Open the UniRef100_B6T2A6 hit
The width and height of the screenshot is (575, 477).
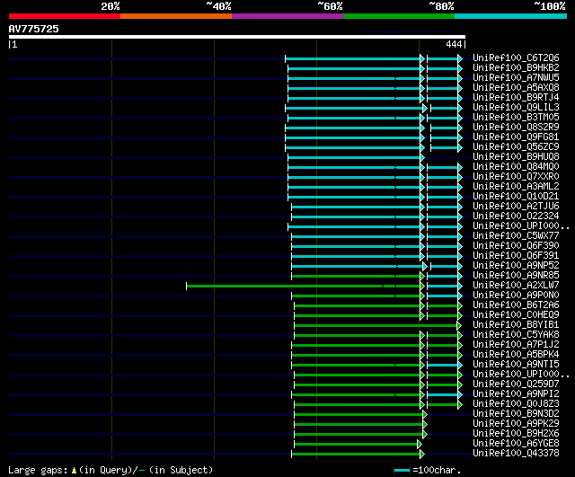click(x=516, y=305)
